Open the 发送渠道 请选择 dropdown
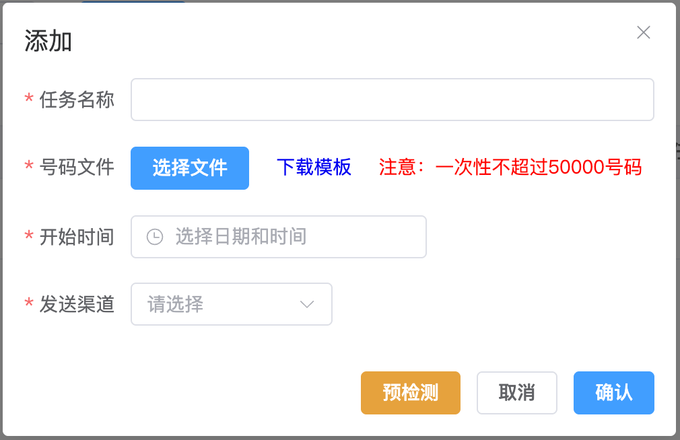This screenshot has width=680, height=440. click(222, 304)
